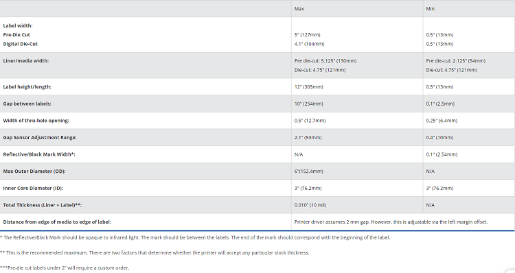The height and width of the screenshot is (273, 515).
Task: Click the Reflective/Black Mark opaque footnote
Action: pos(195,237)
